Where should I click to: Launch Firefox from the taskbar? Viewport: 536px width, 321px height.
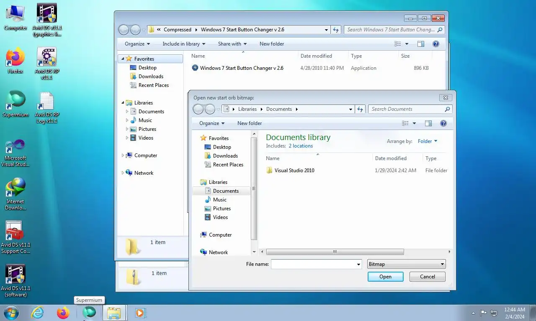pos(63,313)
